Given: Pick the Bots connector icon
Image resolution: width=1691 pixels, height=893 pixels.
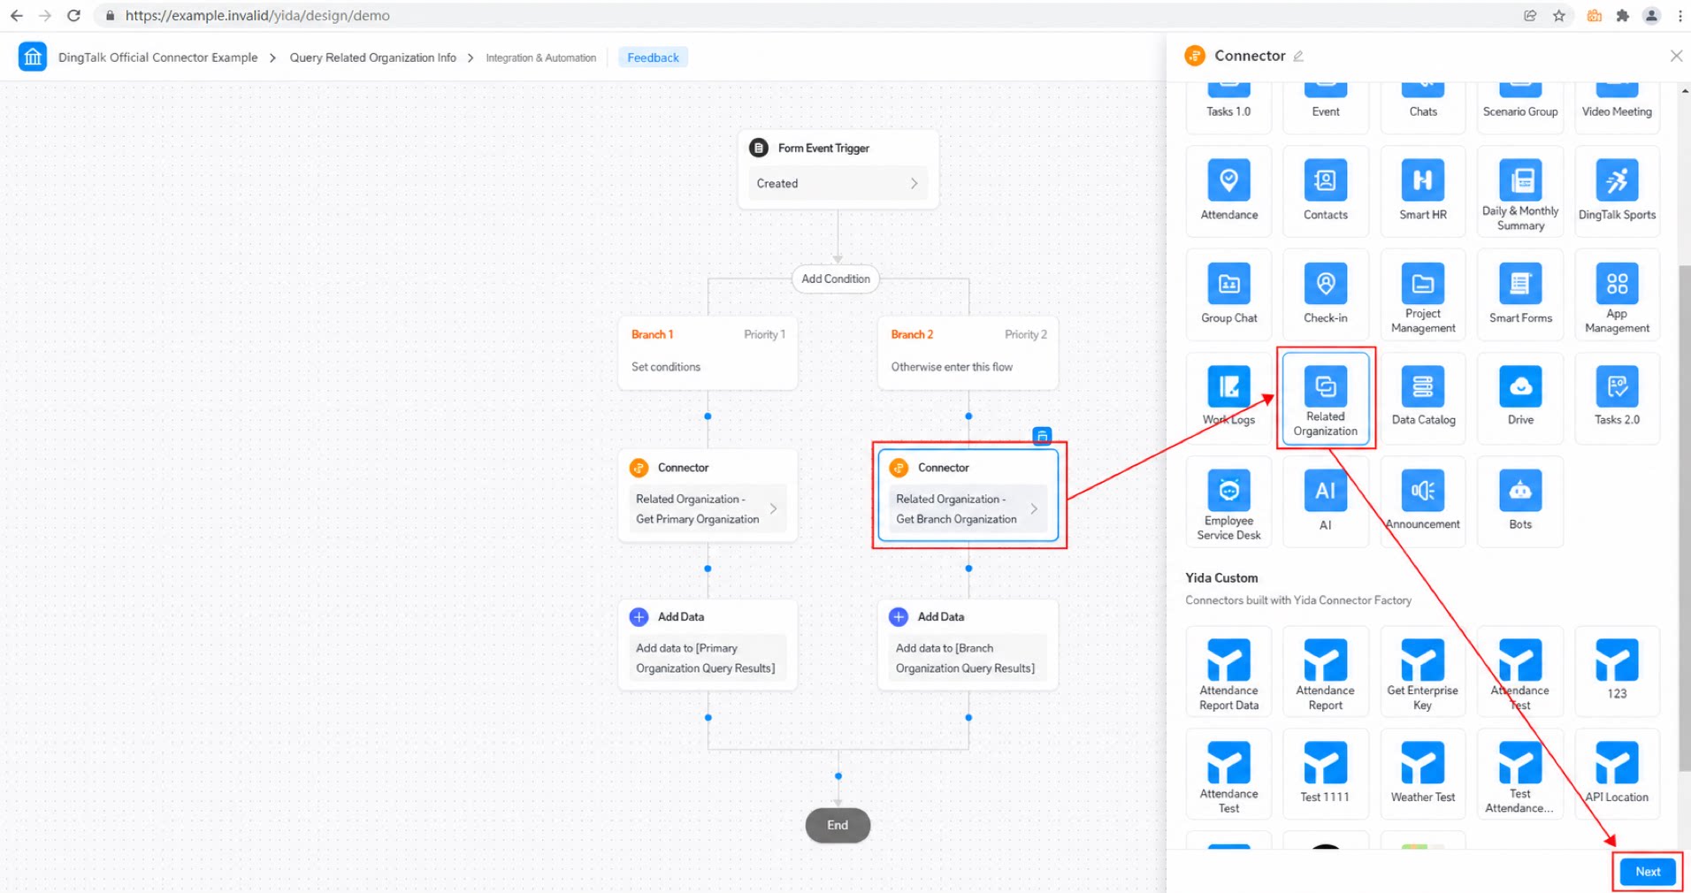Looking at the screenshot, I should tap(1519, 490).
